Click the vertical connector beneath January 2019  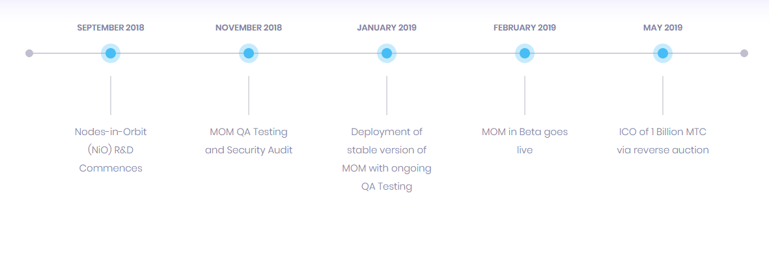[387, 95]
